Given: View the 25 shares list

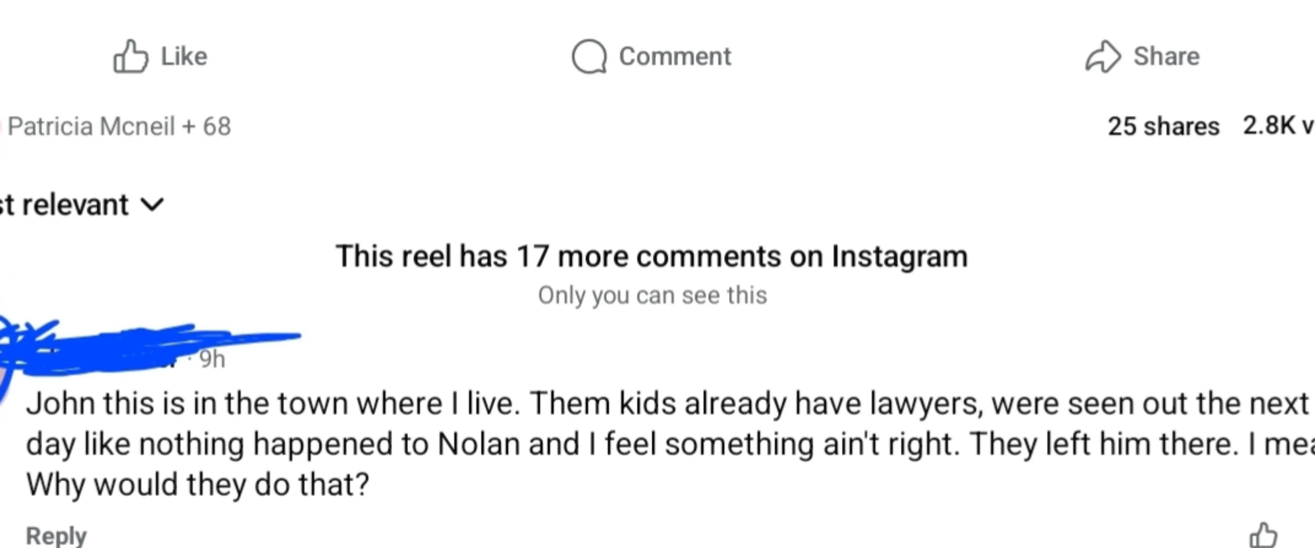Looking at the screenshot, I should click(1163, 126).
